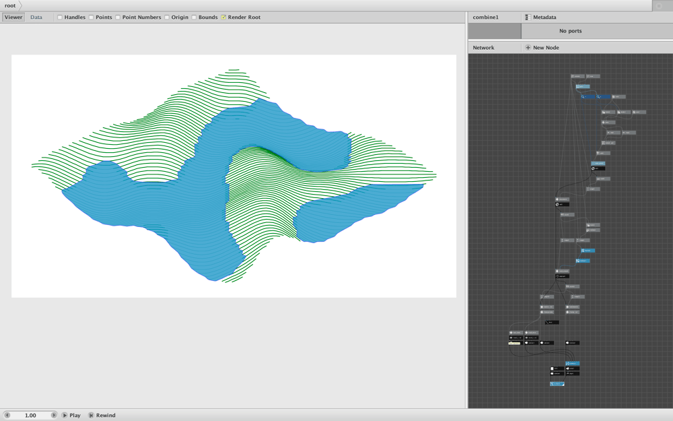Step the frame number up with the right arrow
The height and width of the screenshot is (421, 673).
54,416
